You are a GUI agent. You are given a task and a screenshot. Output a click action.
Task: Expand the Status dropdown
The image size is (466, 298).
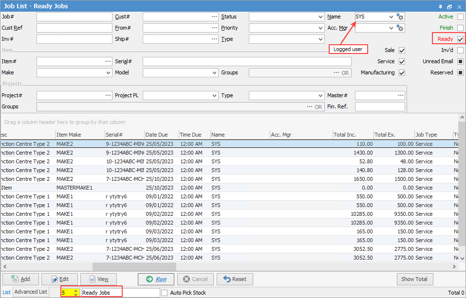[320, 17]
